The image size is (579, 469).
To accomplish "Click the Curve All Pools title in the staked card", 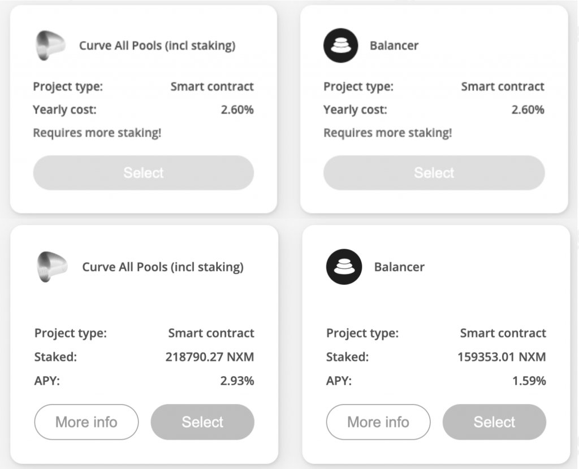I will [x=163, y=267].
